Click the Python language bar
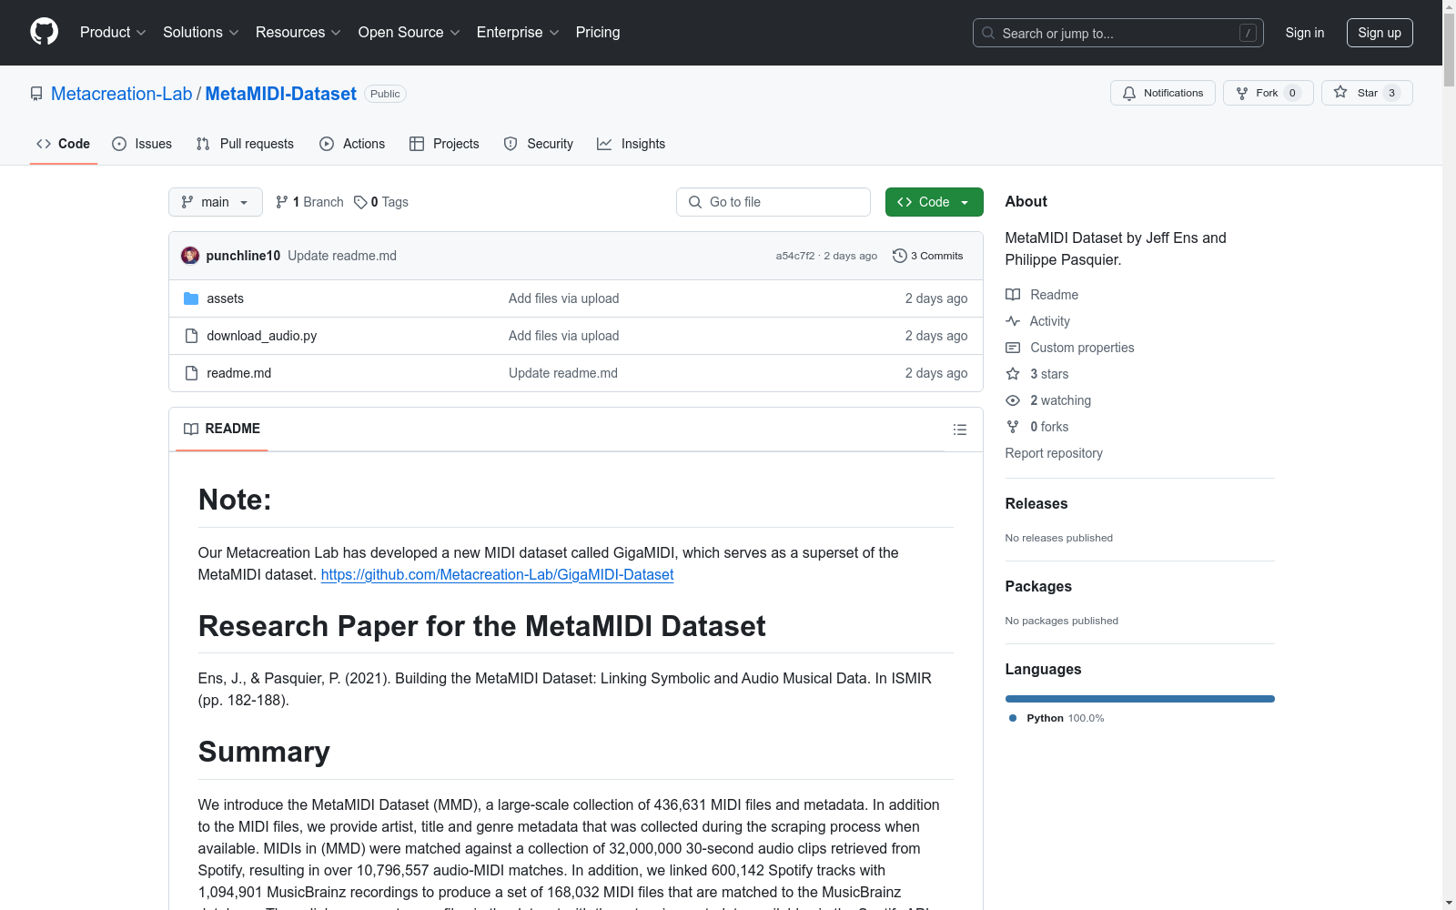The width and height of the screenshot is (1456, 910). (1140, 699)
